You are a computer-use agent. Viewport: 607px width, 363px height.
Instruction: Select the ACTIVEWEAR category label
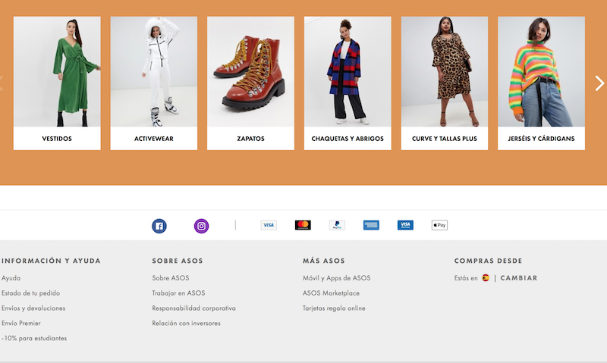coord(154,139)
